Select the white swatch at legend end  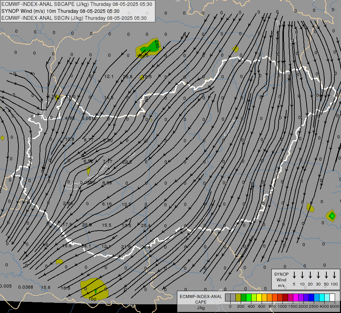tap(332, 298)
